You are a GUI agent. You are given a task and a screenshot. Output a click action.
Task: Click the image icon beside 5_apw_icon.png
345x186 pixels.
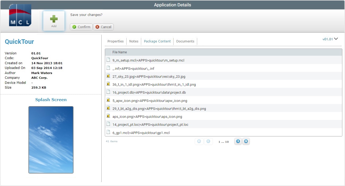pos(108,100)
